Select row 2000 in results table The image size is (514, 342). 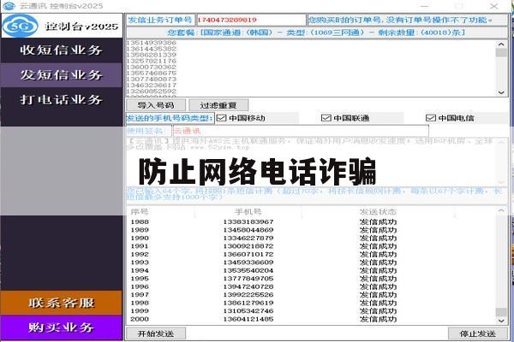pos(312,319)
